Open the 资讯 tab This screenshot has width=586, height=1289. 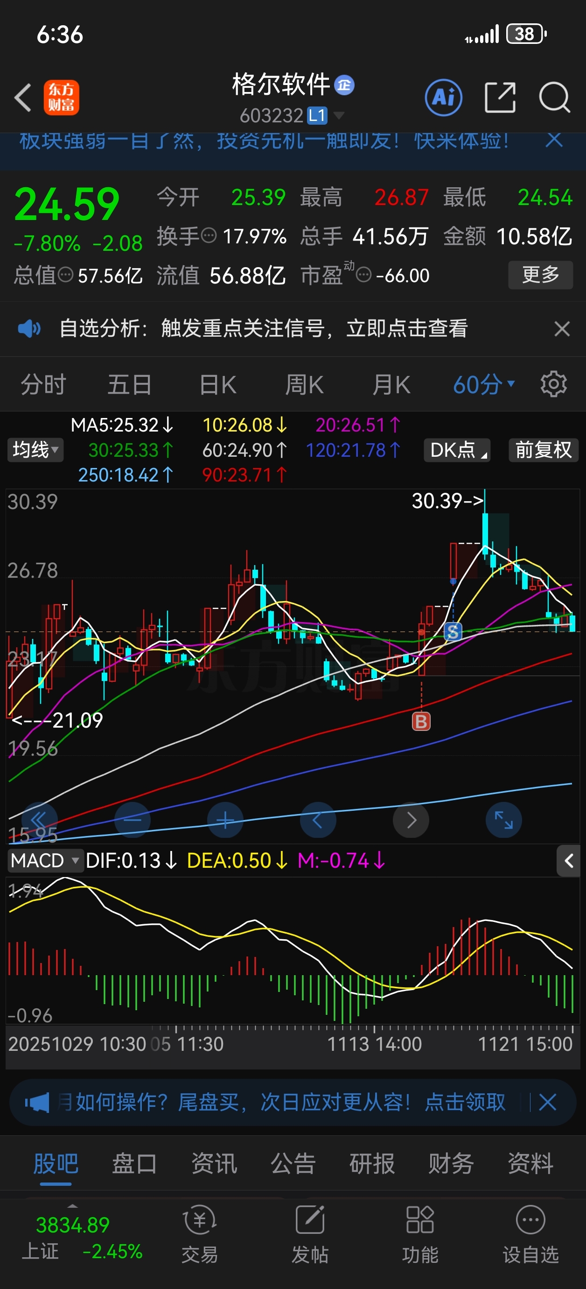(x=214, y=1163)
